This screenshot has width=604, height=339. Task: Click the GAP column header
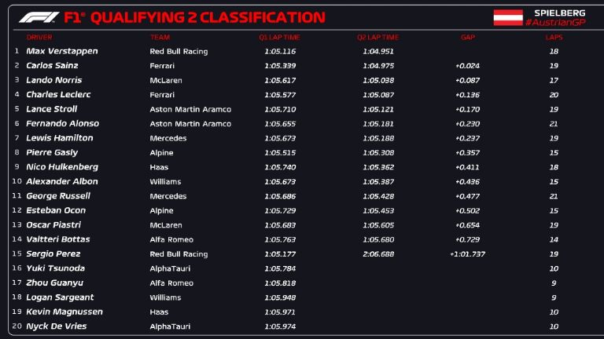tap(468, 37)
